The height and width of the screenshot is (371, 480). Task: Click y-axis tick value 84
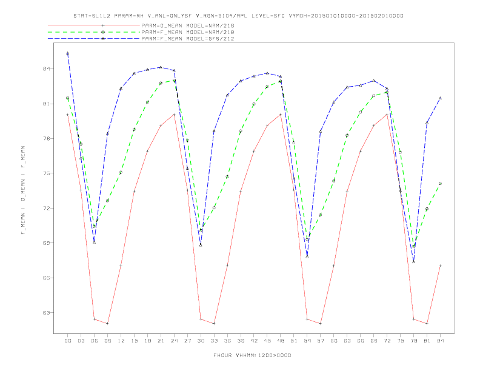[46, 69]
